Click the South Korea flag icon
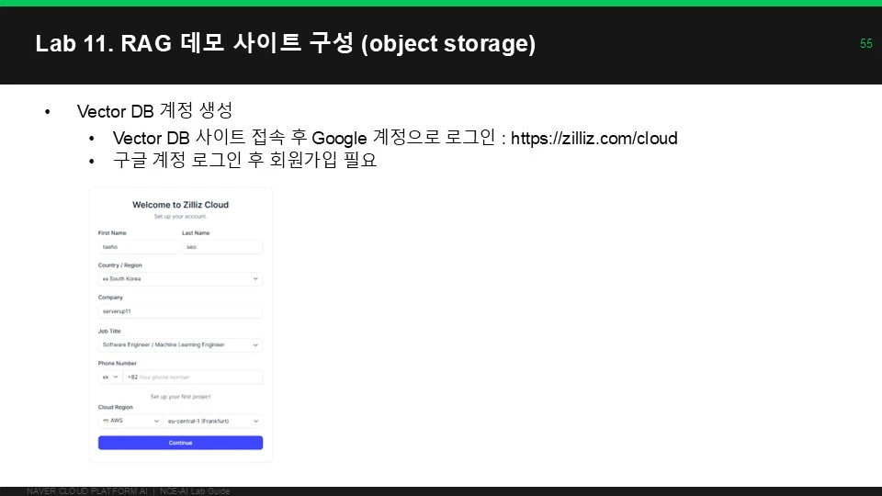 tap(105, 279)
